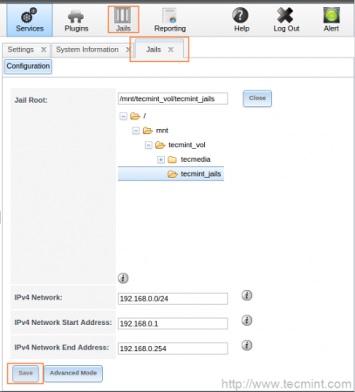Collapse the tecmint_vol folder node
This screenshot has width=355, height=392.
click(148, 145)
